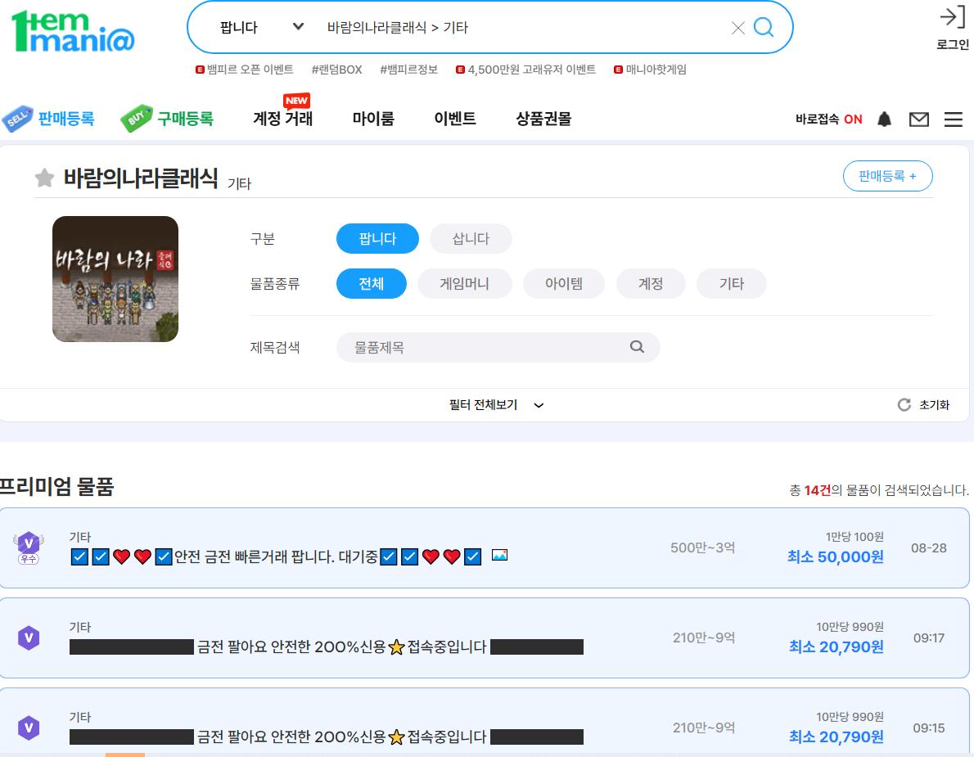Toggle the 바로접속 ON switch
Image resolution: width=974 pixels, height=757 pixels.
(828, 119)
